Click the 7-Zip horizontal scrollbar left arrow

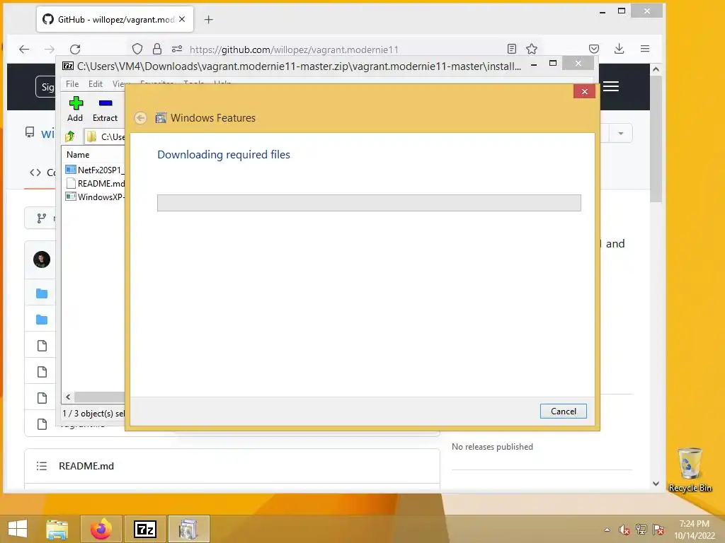pos(68,397)
